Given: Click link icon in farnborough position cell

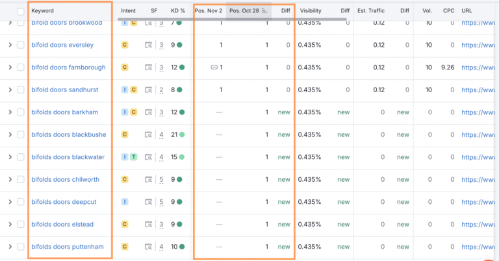Looking at the screenshot, I should coord(214,68).
